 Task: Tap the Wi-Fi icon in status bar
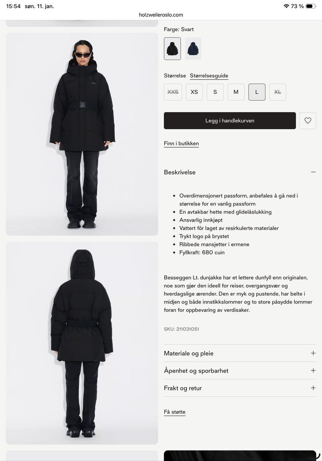tap(286, 6)
